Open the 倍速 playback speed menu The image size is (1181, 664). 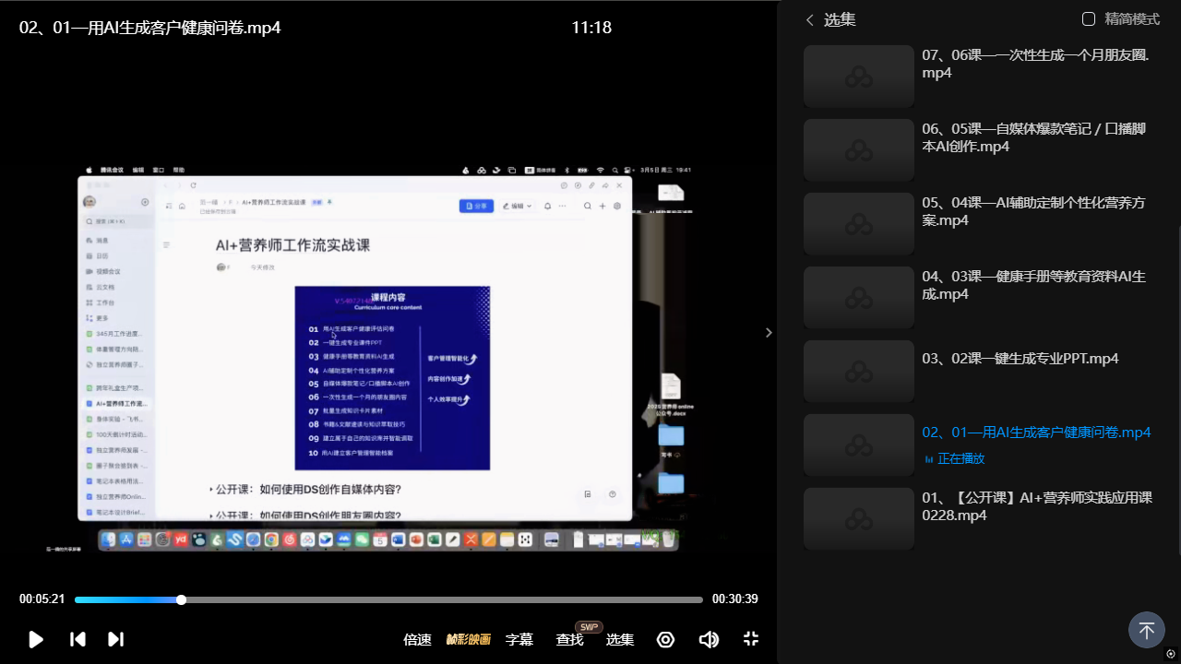(x=417, y=639)
